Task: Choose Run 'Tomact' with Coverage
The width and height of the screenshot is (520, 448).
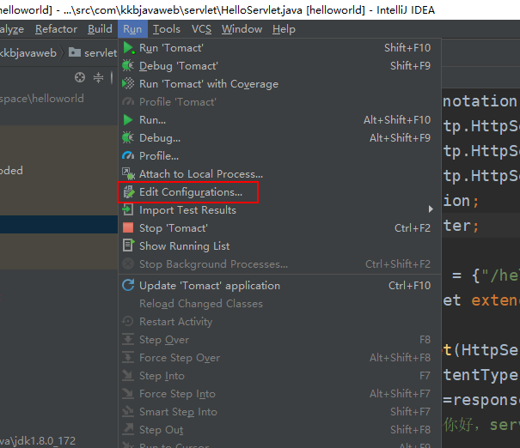Action: coord(279,84)
